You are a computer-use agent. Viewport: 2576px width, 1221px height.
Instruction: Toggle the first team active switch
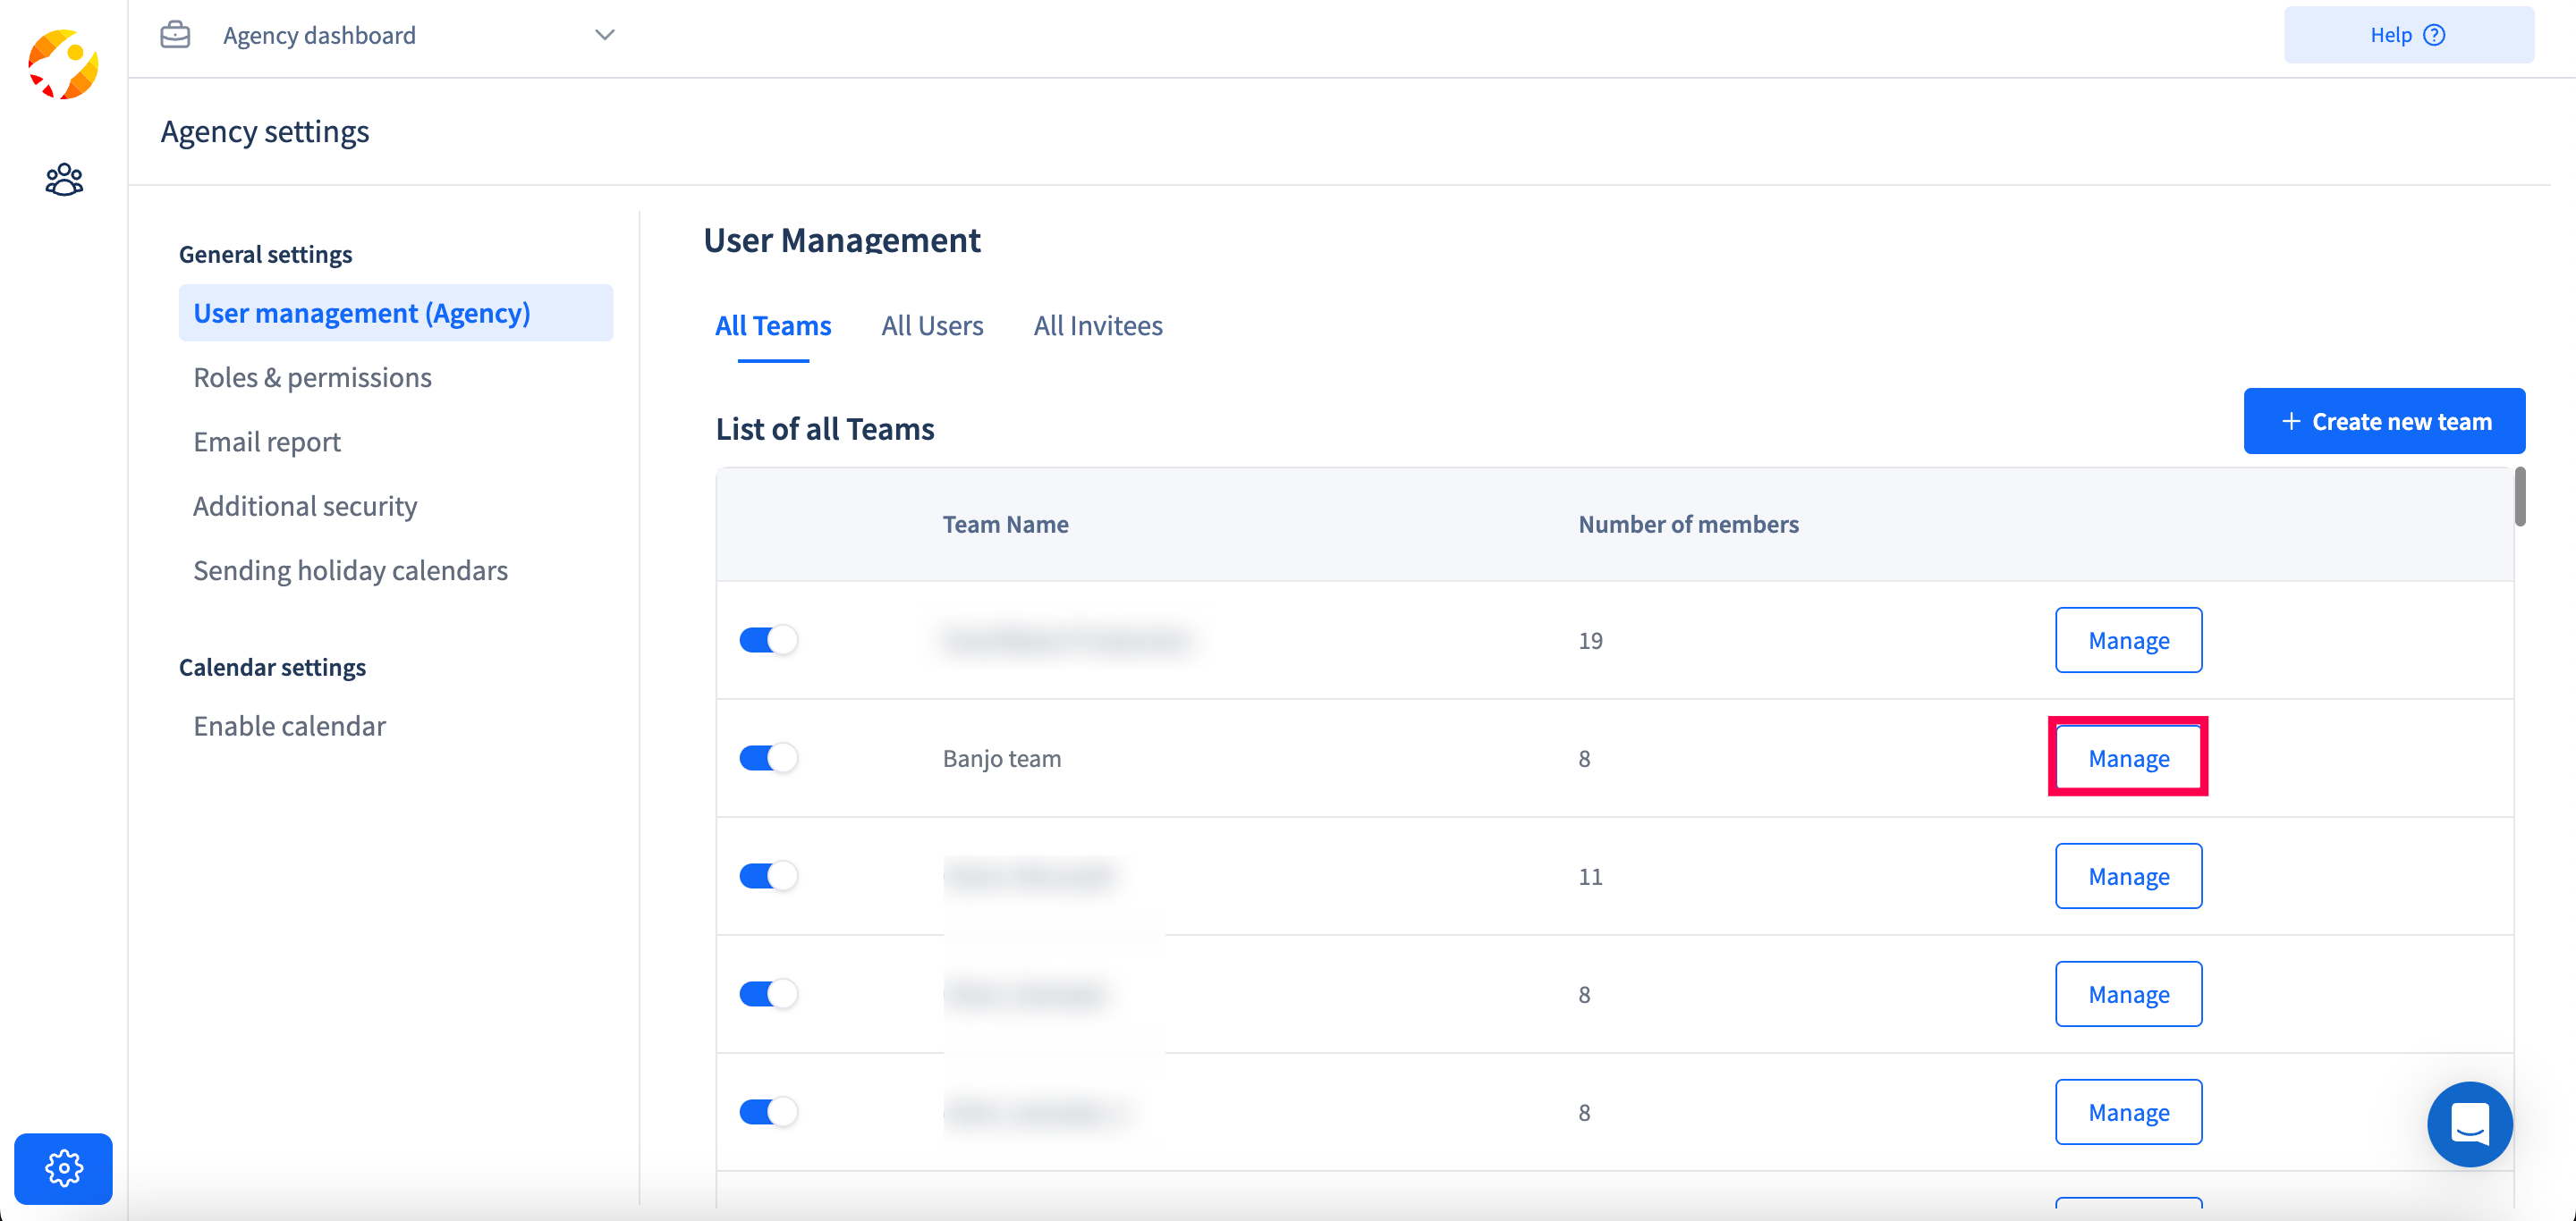(767, 638)
